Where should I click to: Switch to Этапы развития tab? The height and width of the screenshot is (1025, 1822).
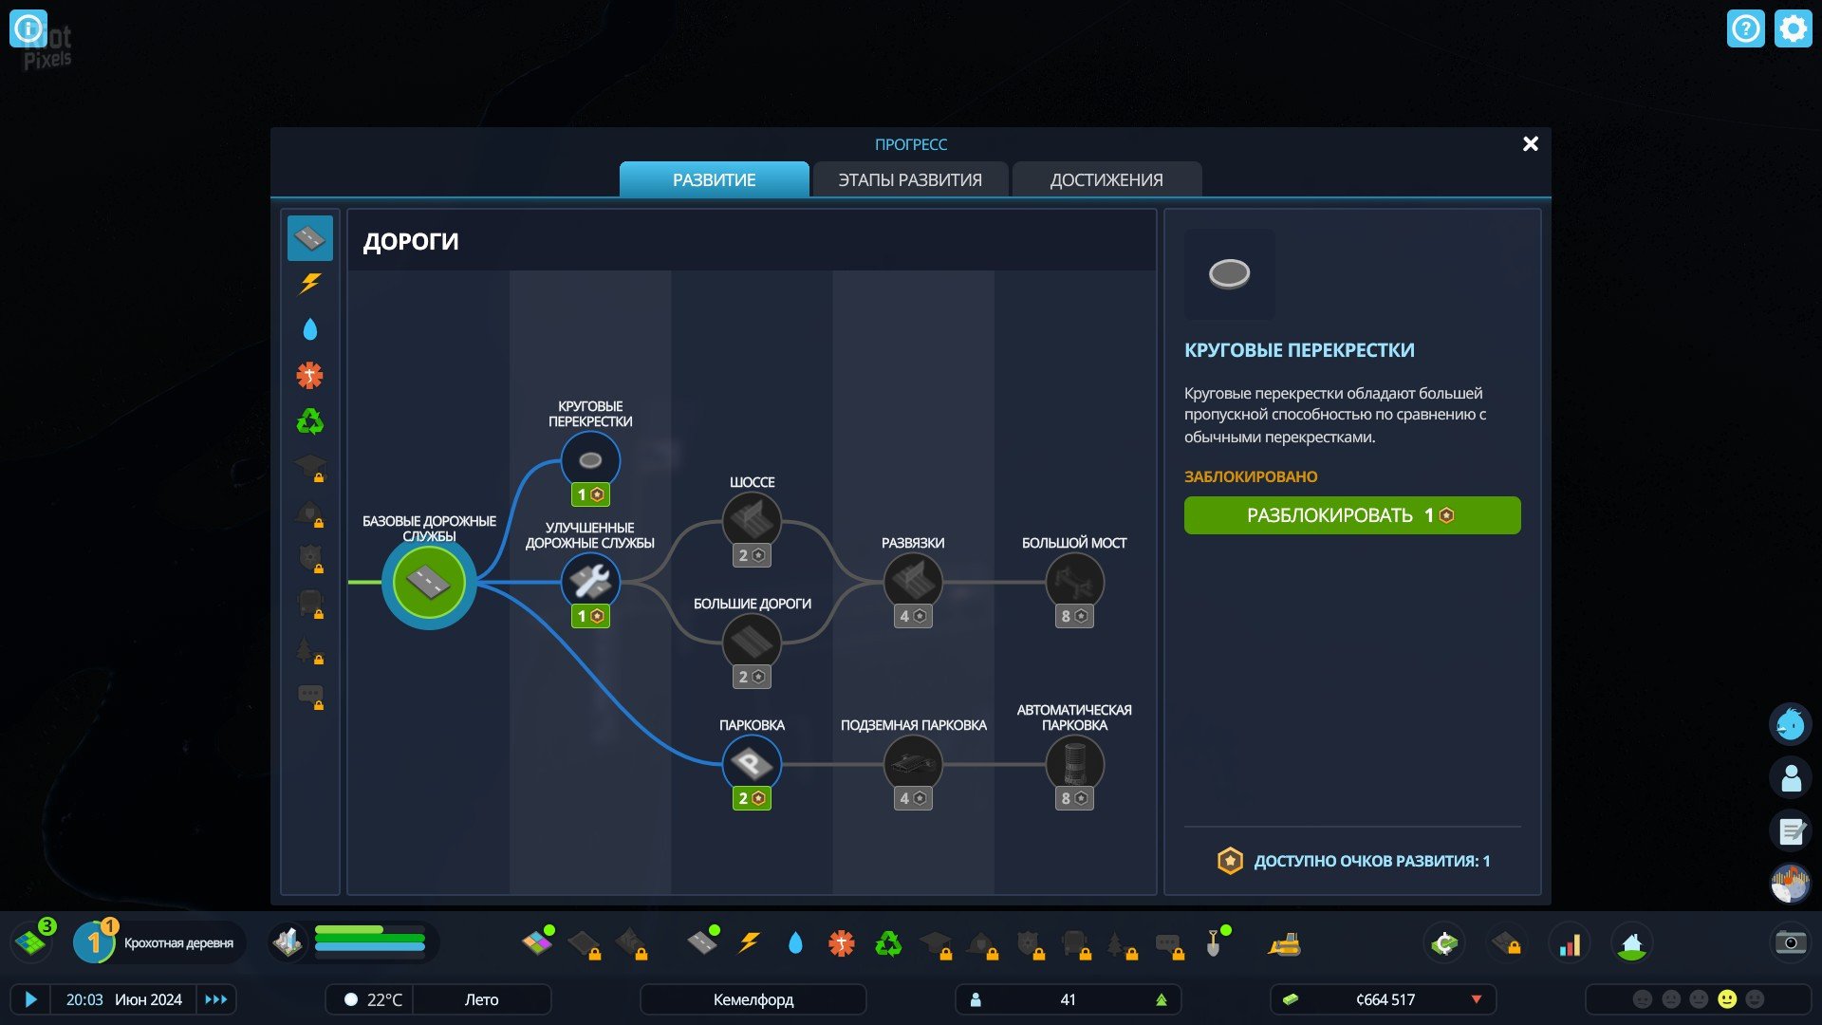909,179
